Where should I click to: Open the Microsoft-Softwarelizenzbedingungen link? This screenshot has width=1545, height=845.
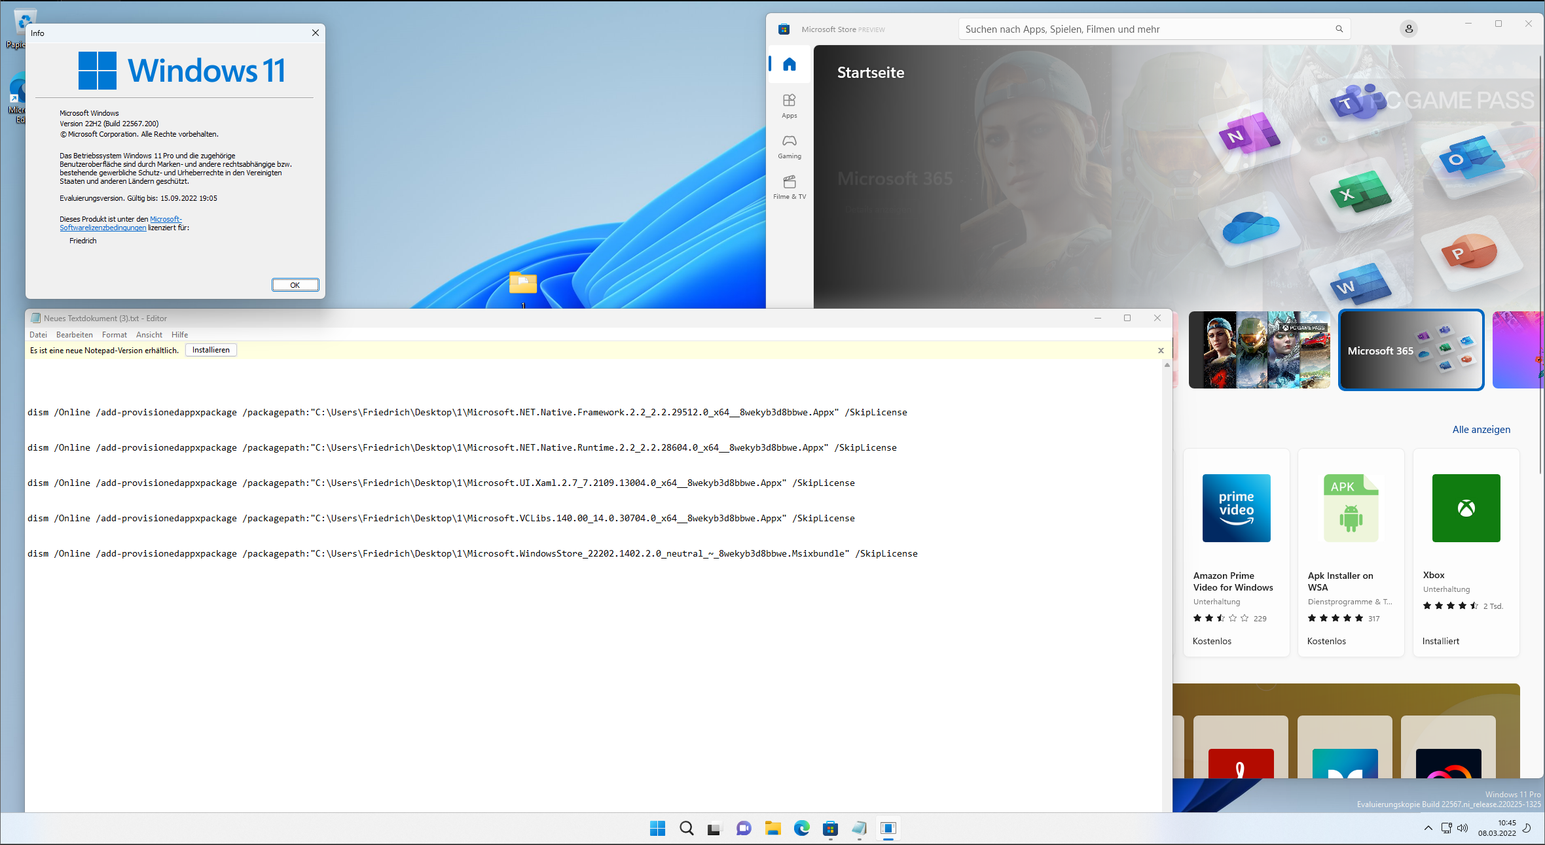pos(103,228)
